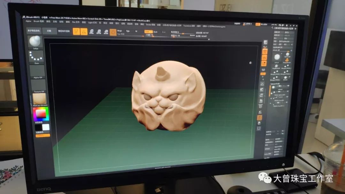The width and height of the screenshot is (345, 194).
Task: Pick a color in the color picker
Action: pos(41,114)
